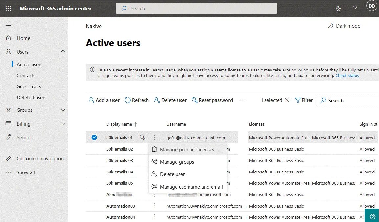
Task: Open the Filter icon near search
Action: click(297, 100)
